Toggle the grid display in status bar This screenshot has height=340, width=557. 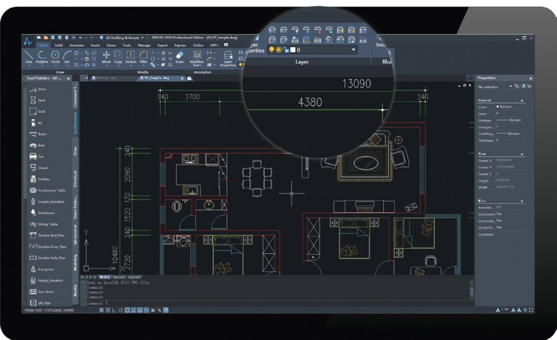[x=108, y=310]
